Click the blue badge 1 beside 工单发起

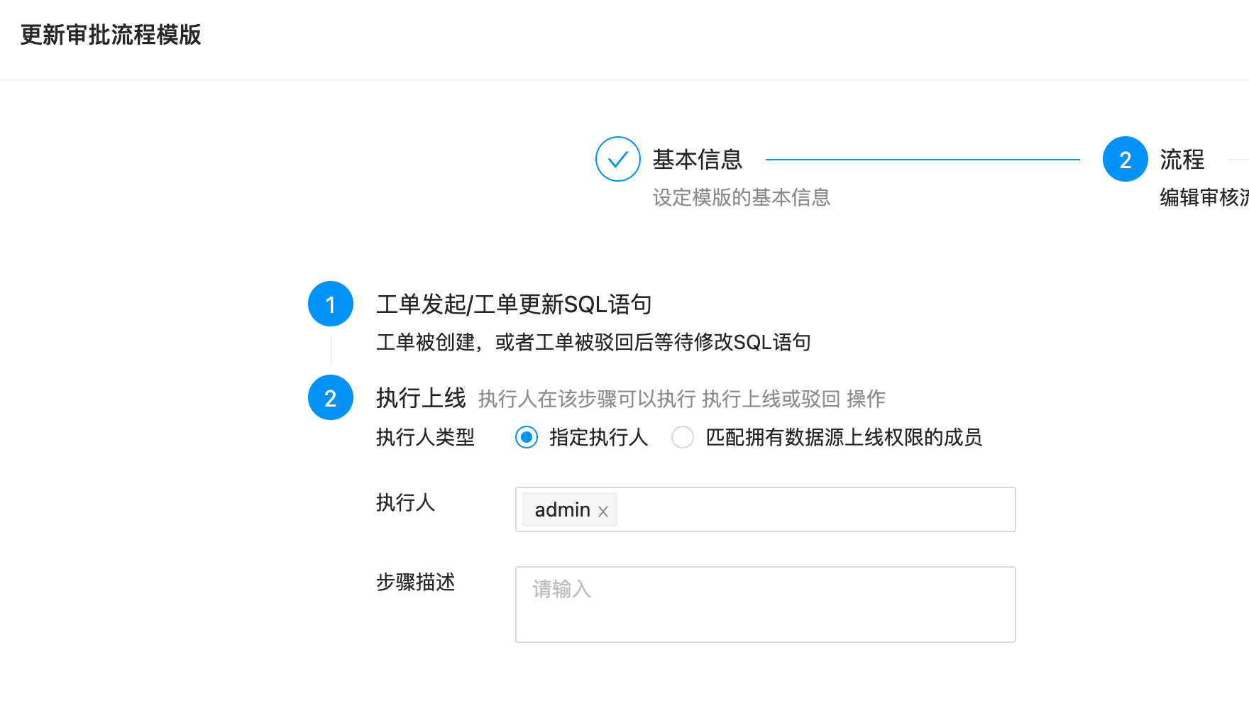(330, 304)
